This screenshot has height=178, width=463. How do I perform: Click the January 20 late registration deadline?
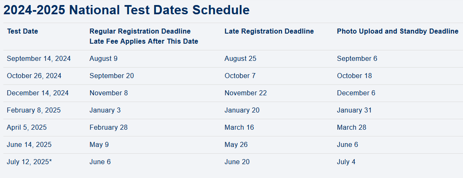pyautogui.click(x=242, y=110)
